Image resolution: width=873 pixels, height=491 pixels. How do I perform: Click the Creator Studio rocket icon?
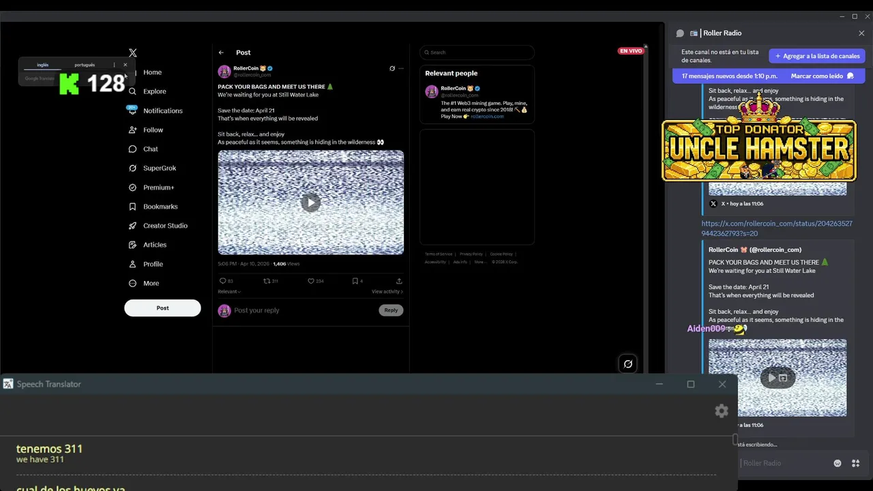(132, 226)
